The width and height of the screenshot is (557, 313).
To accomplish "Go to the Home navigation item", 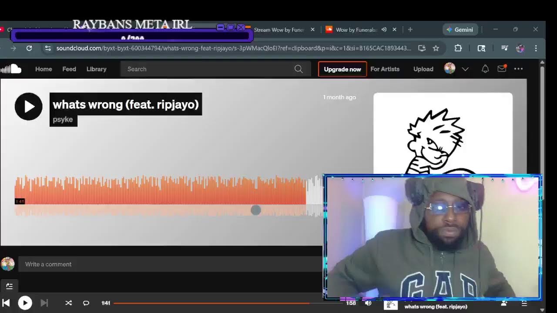I will (44, 69).
